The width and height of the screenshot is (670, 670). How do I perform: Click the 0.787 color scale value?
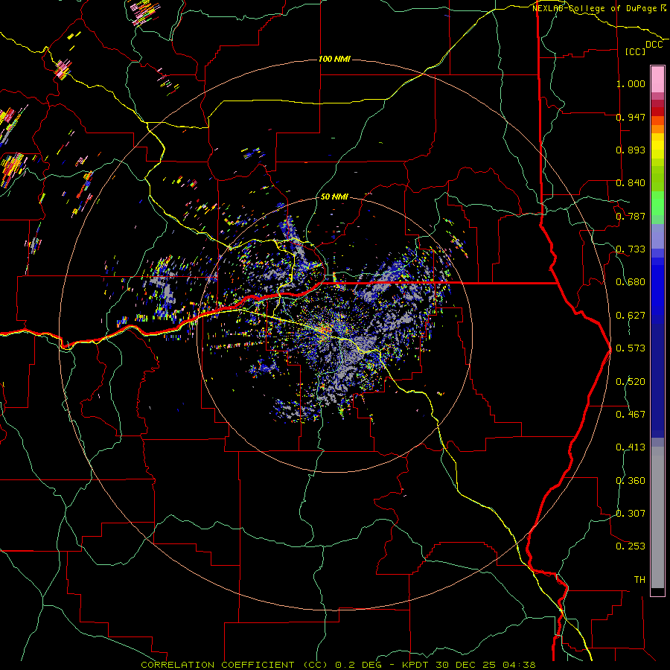631,216
